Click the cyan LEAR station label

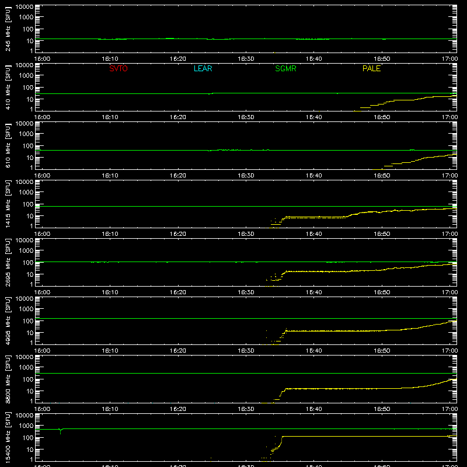coord(203,68)
